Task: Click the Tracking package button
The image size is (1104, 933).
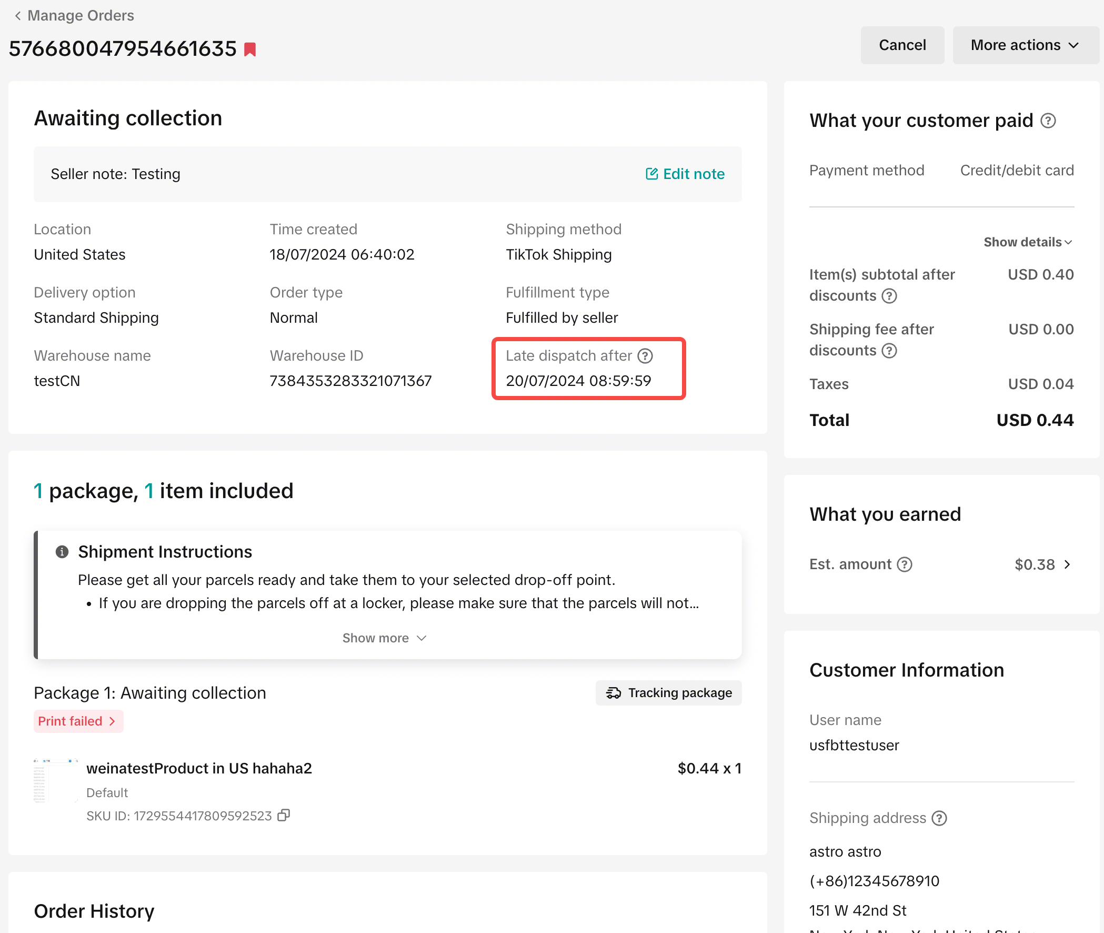Action: pos(668,693)
